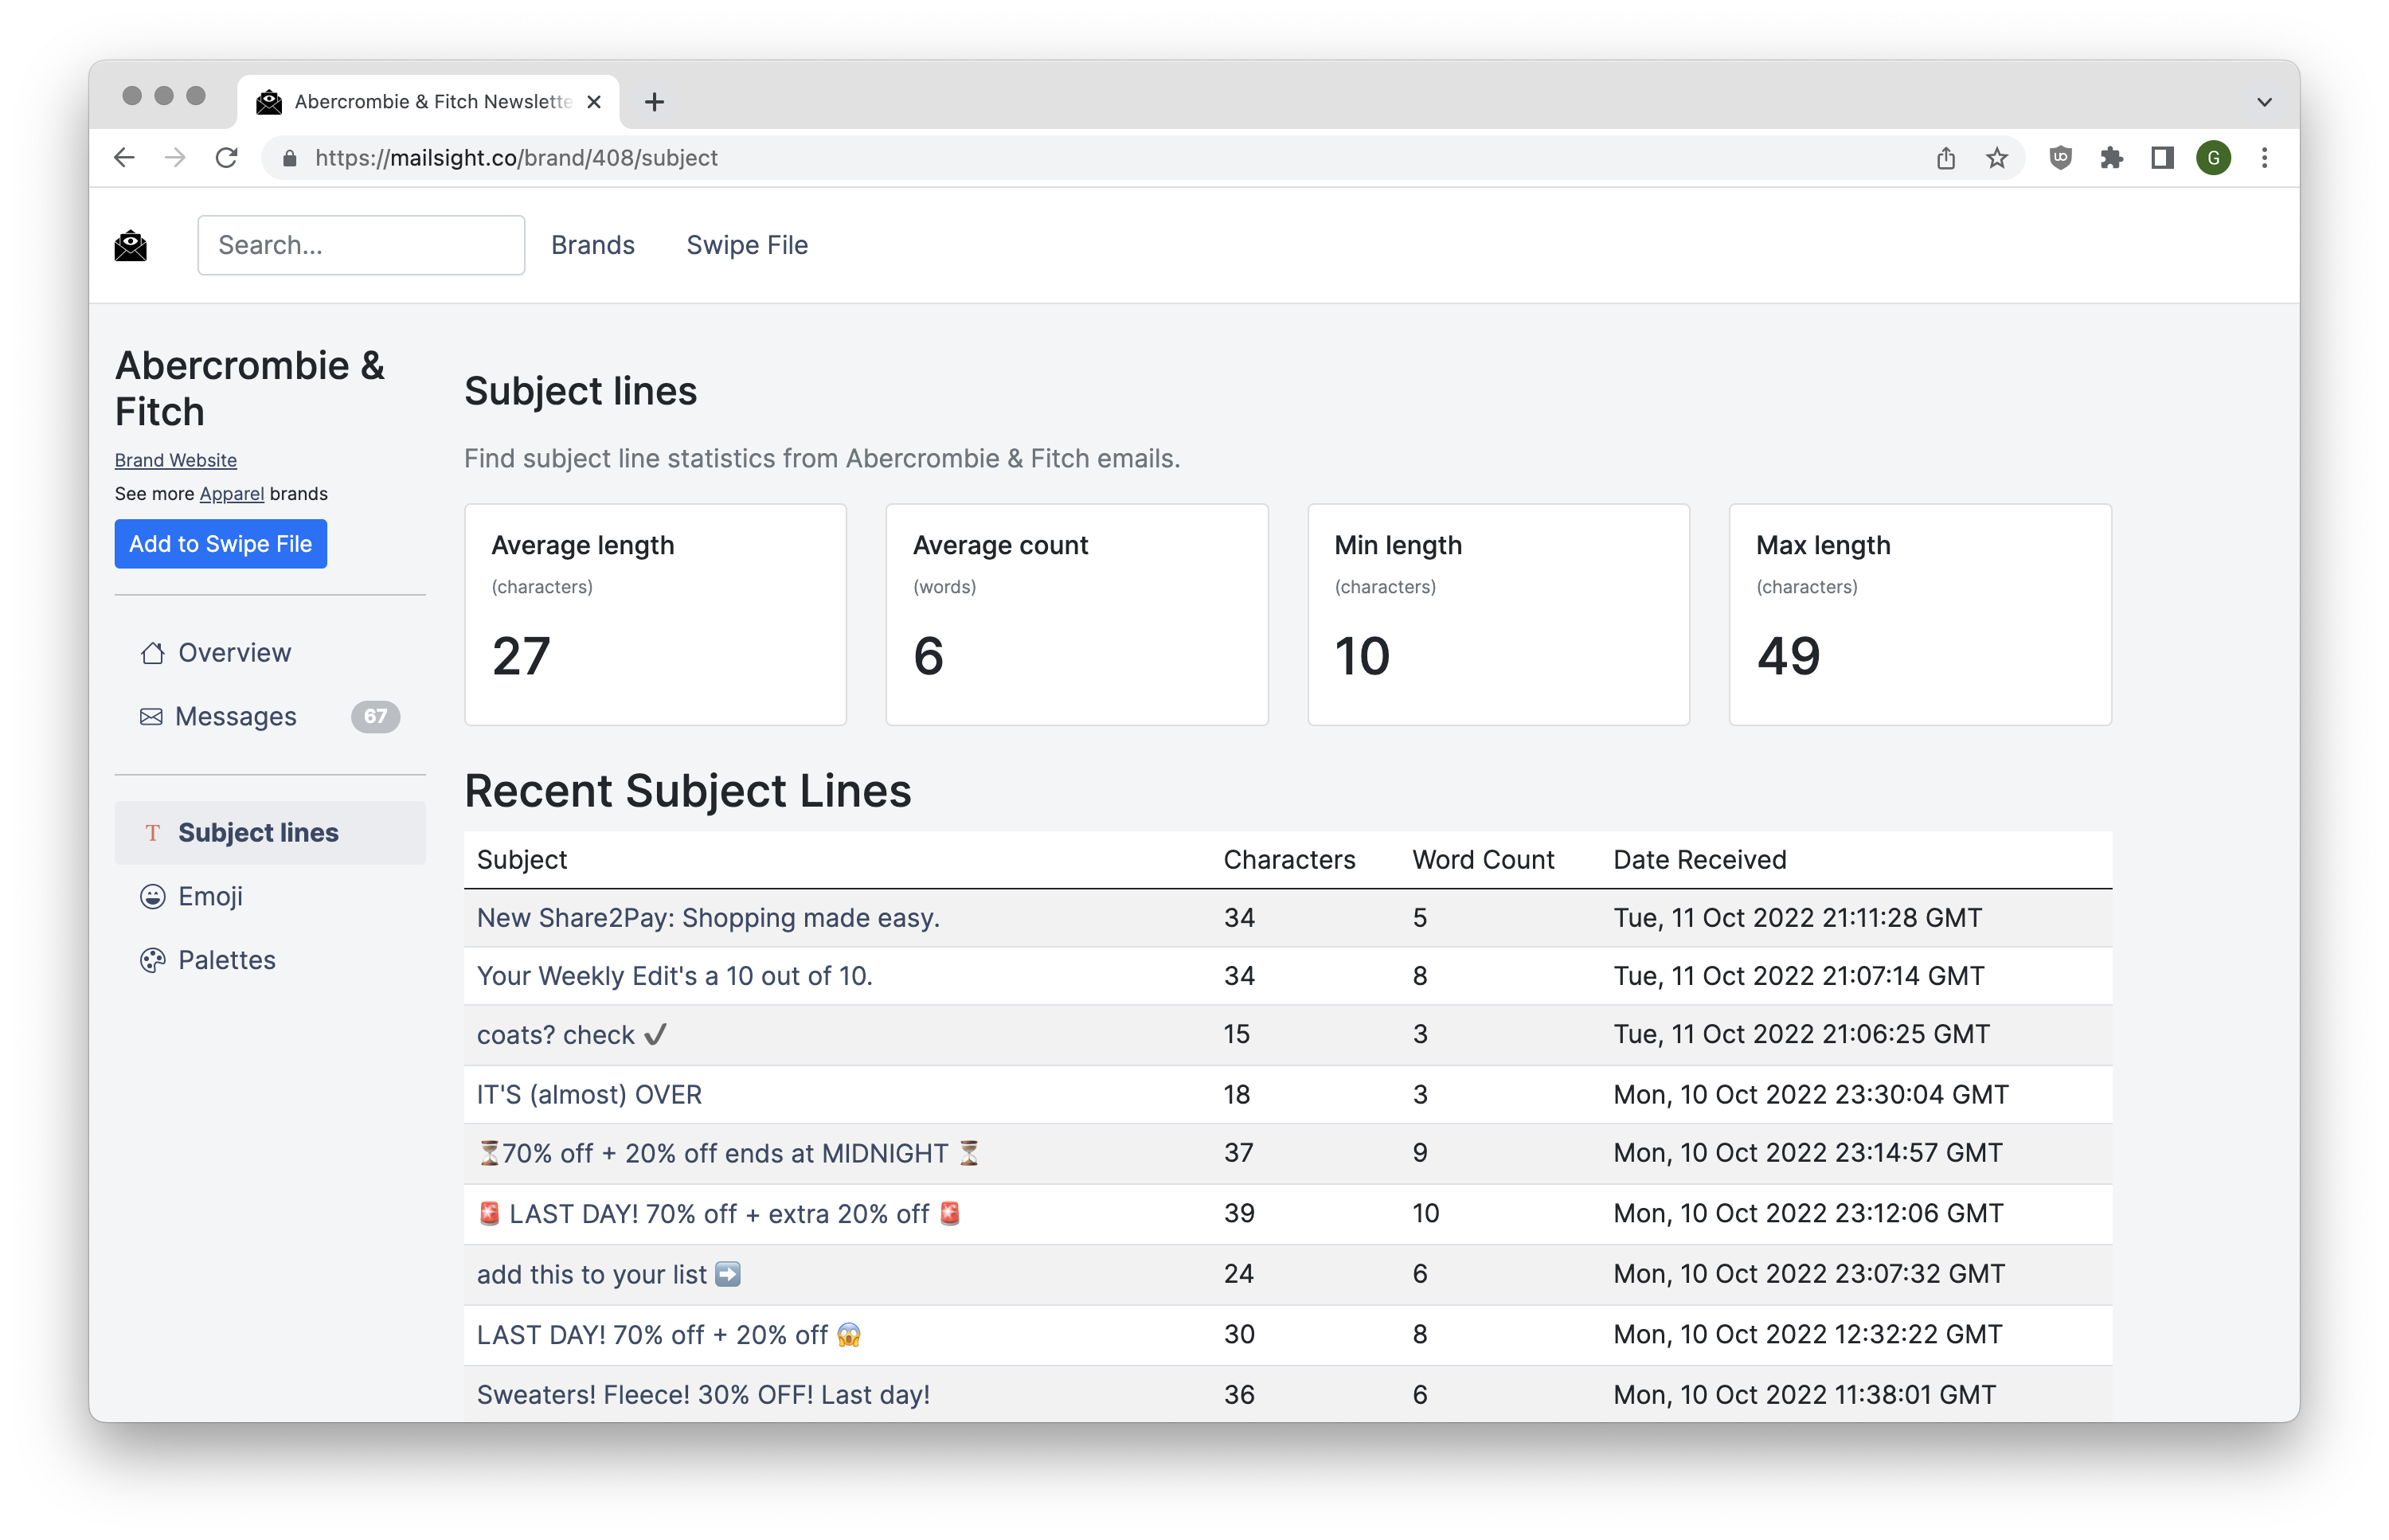Click the padlock site info icon

click(x=290, y=158)
